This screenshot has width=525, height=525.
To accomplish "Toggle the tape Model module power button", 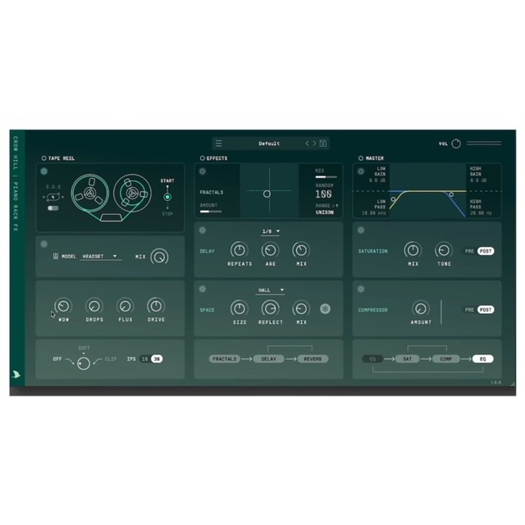I will point(43,244).
